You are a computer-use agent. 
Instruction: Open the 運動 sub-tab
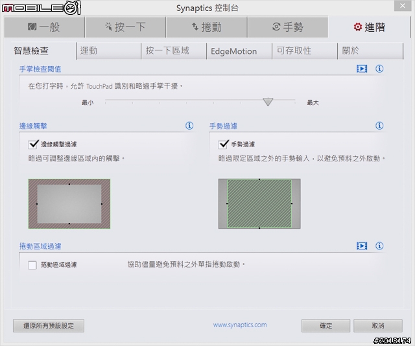tap(109, 51)
